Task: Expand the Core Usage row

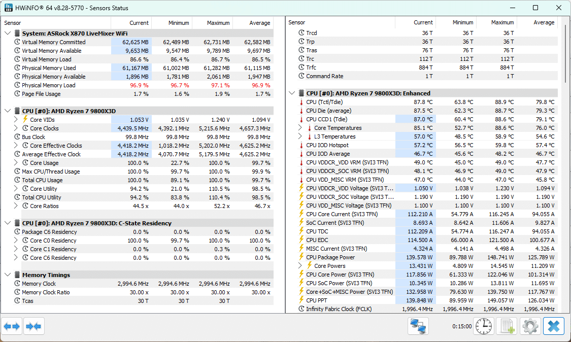Action: 16,162
